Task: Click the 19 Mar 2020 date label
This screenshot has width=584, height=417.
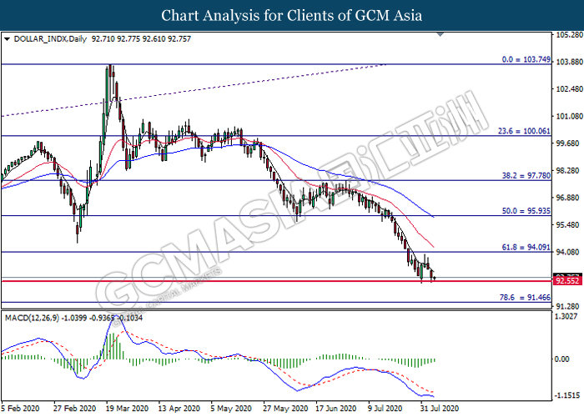Action: tap(127, 409)
